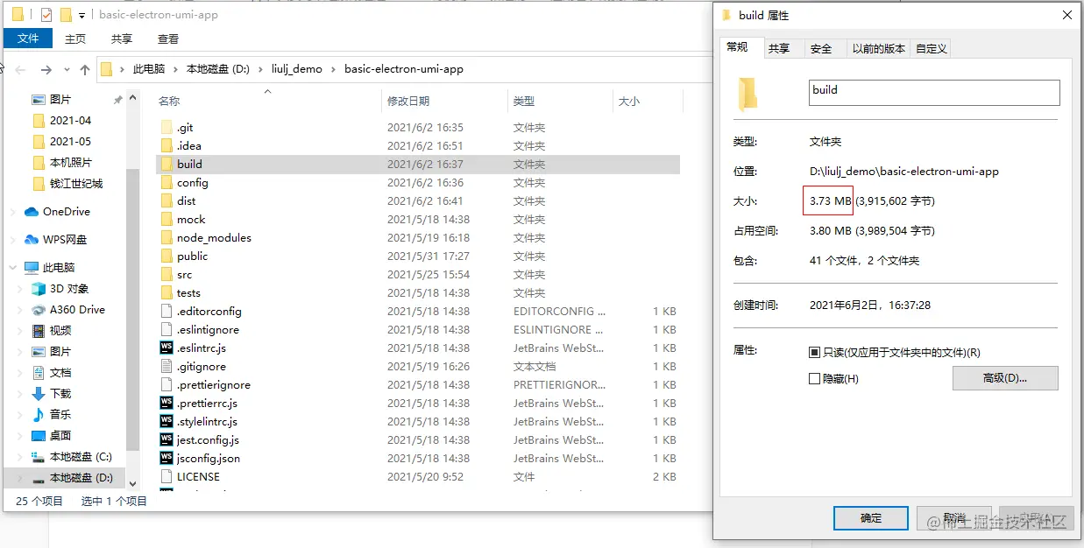1084x548 pixels.
Task: Click the build folder icon in file list
Action: tap(167, 165)
